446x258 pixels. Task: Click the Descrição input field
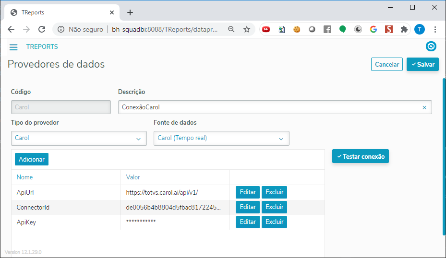[275, 107]
